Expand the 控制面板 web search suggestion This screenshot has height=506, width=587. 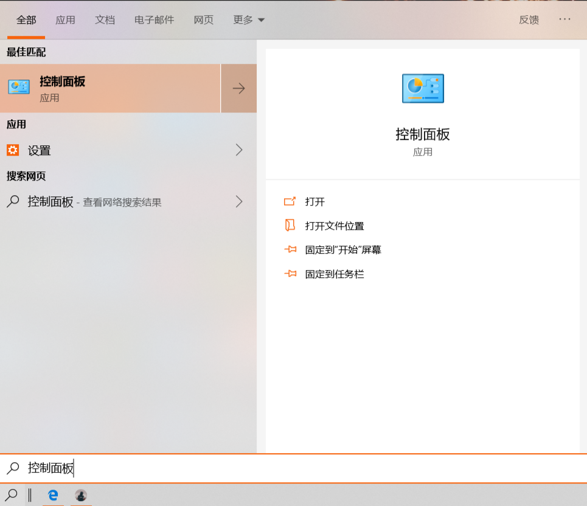[238, 201]
